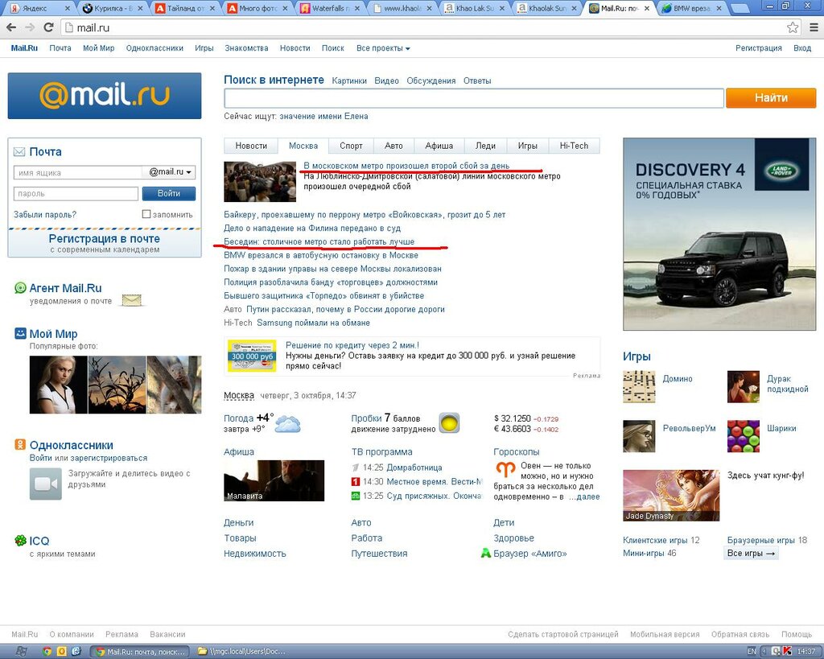Click the Амиго browser green icon
Screen dimensions: 824x659
click(x=486, y=553)
